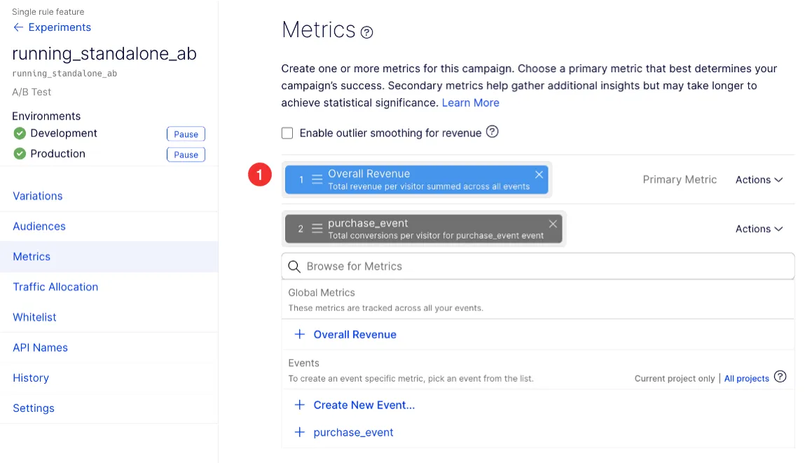Choose Create New Event…

point(364,405)
